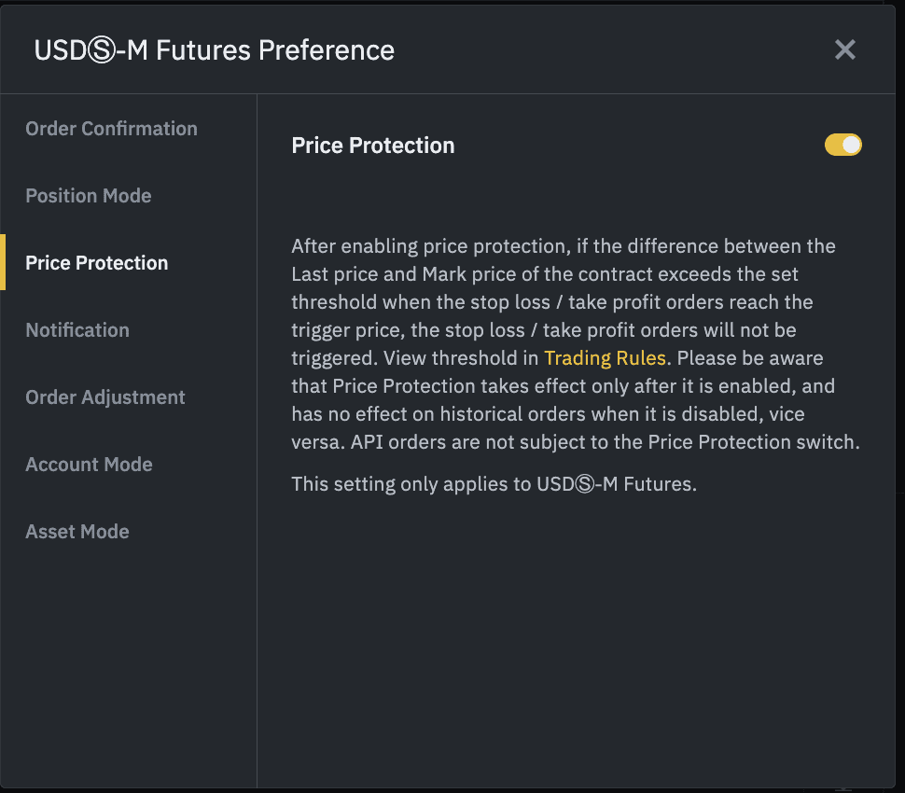Click the "USDⓈ-M Futures Preference" dialog title
This screenshot has height=793, width=905.
215,50
